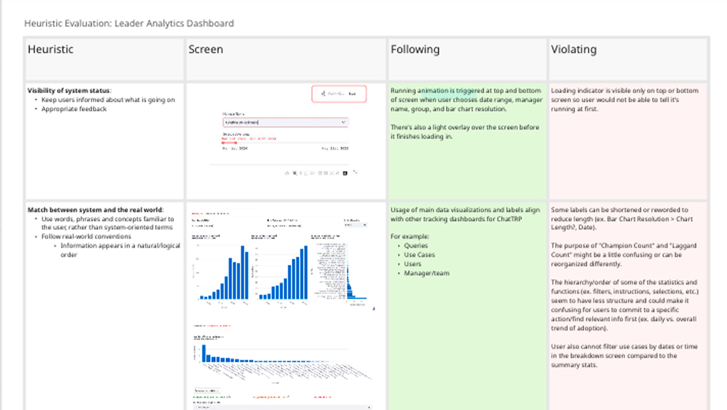The height and width of the screenshot is (410, 727).
Task: Click the 'Screen' column header
Action: pyautogui.click(x=206, y=49)
